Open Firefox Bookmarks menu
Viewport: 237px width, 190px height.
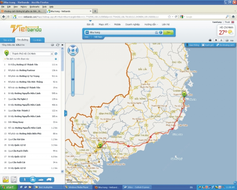(34, 7)
